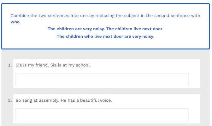Click the number label "2."
This screenshot has width=212, height=126.
click(10, 100)
